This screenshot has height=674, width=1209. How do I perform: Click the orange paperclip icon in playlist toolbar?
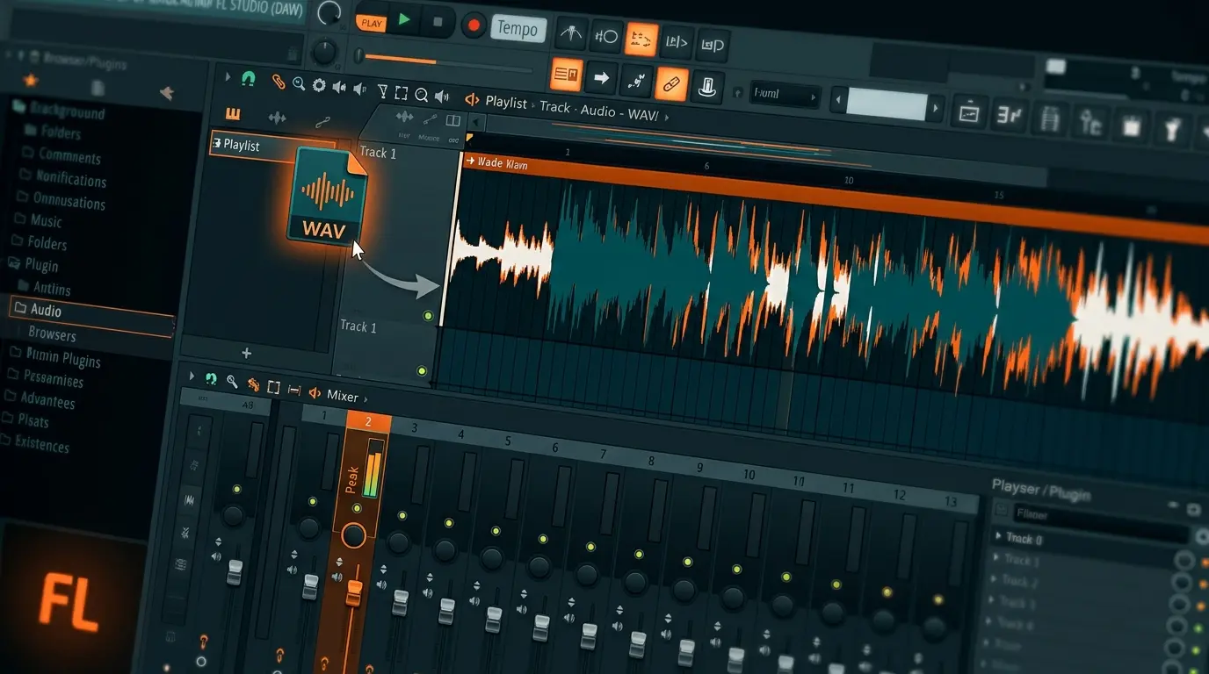click(279, 82)
